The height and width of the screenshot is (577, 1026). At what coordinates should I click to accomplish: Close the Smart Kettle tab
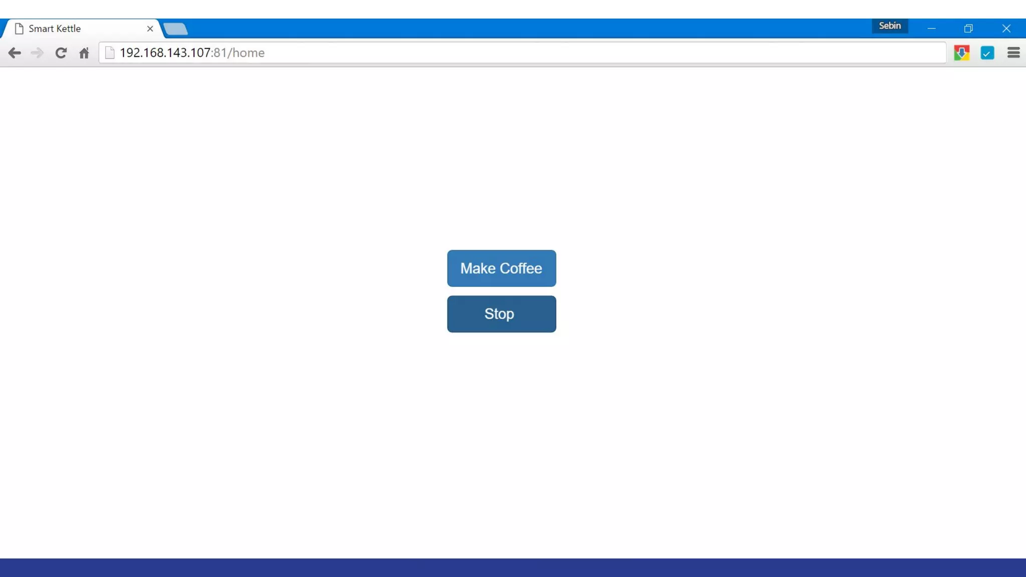click(x=150, y=29)
